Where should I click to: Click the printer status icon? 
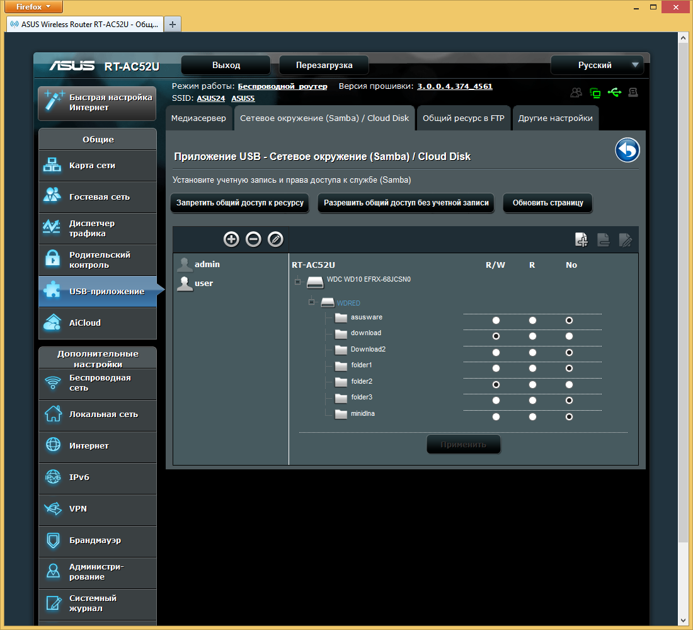point(633,93)
